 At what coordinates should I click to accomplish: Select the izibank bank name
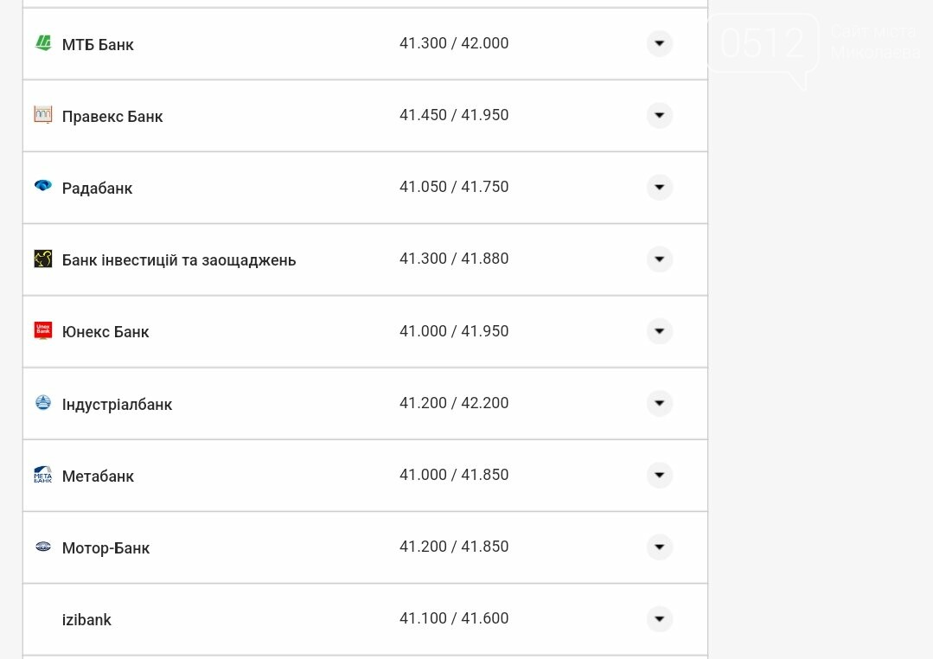(x=86, y=620)
